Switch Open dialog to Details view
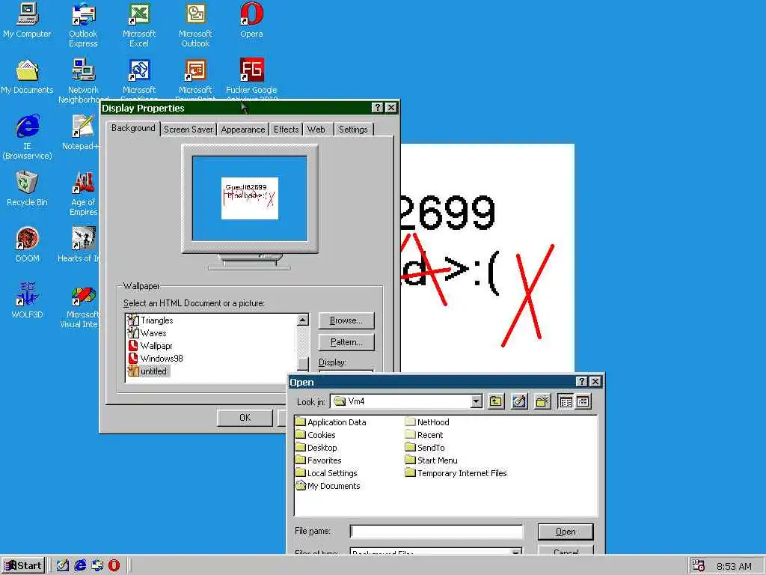The width and height of the screenshot is (766, 575). pyautogui.click(x=582, y=401)
